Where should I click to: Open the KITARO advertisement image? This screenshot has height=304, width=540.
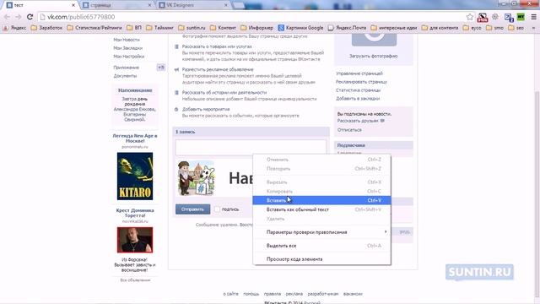135,176
